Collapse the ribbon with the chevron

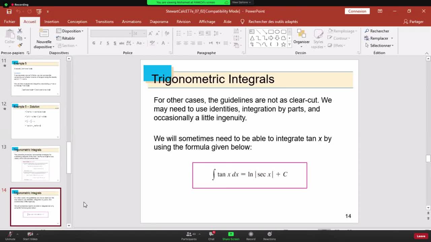(x=427, y=53)
